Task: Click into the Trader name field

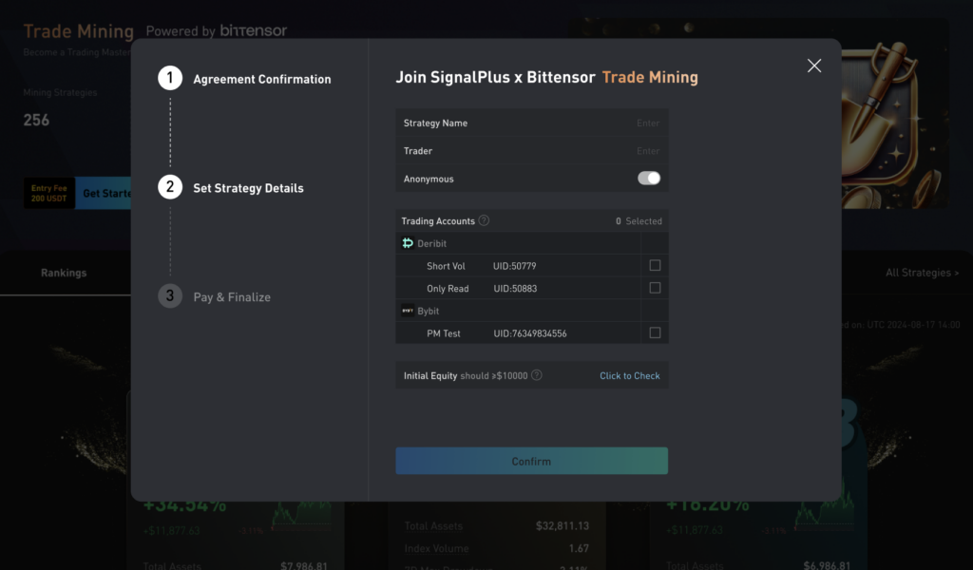Action: [570, 151]
